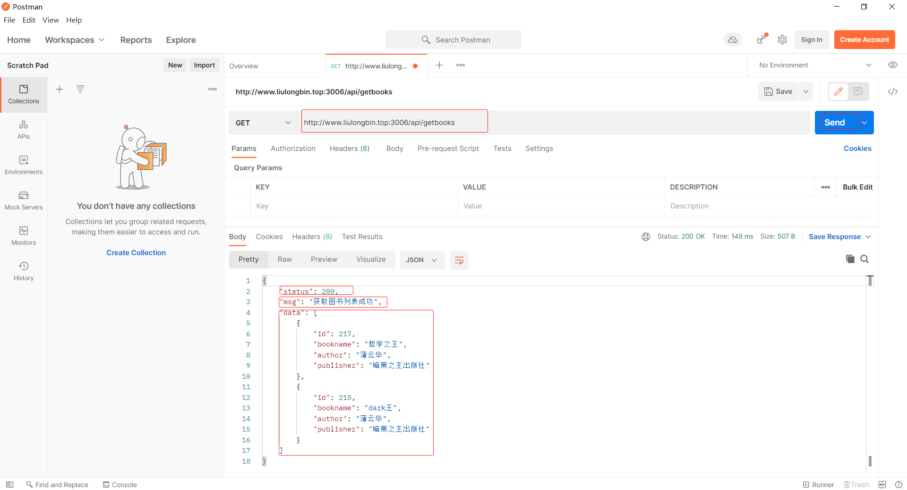907x490 pixels.
Task: Click the query param Key field
Action: point(354,206)
